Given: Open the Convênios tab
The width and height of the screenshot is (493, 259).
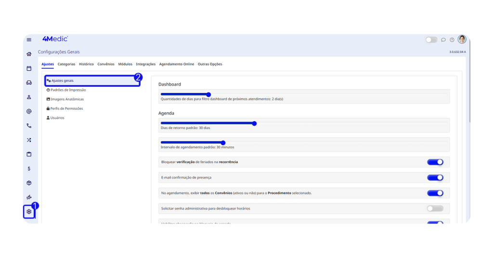Looking at the screenshot, I should [106, 64].
